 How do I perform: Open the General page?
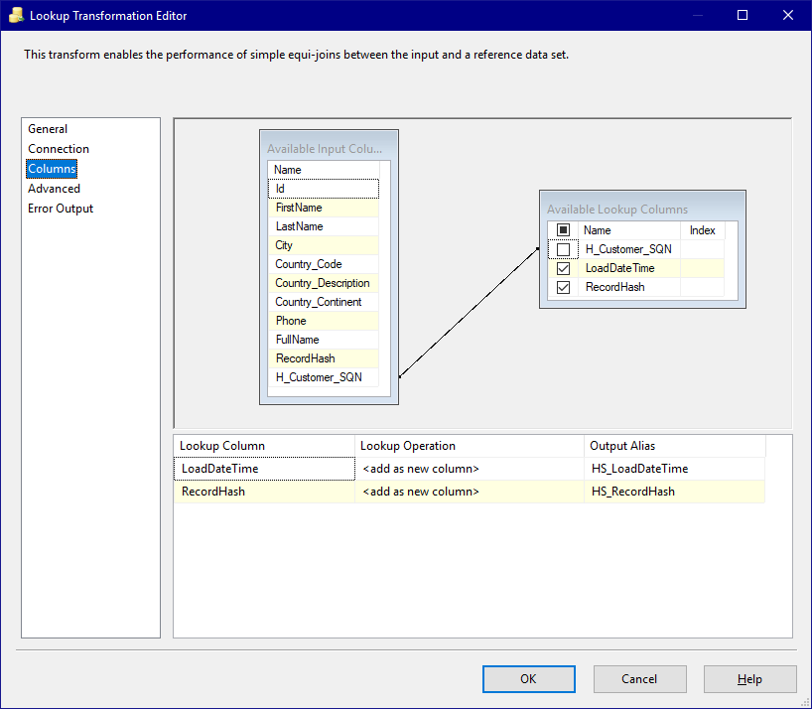48,129
